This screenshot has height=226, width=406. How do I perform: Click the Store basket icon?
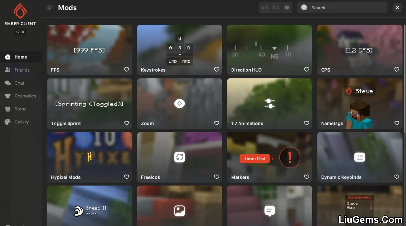pyautogui.click(x=8, y=109)
